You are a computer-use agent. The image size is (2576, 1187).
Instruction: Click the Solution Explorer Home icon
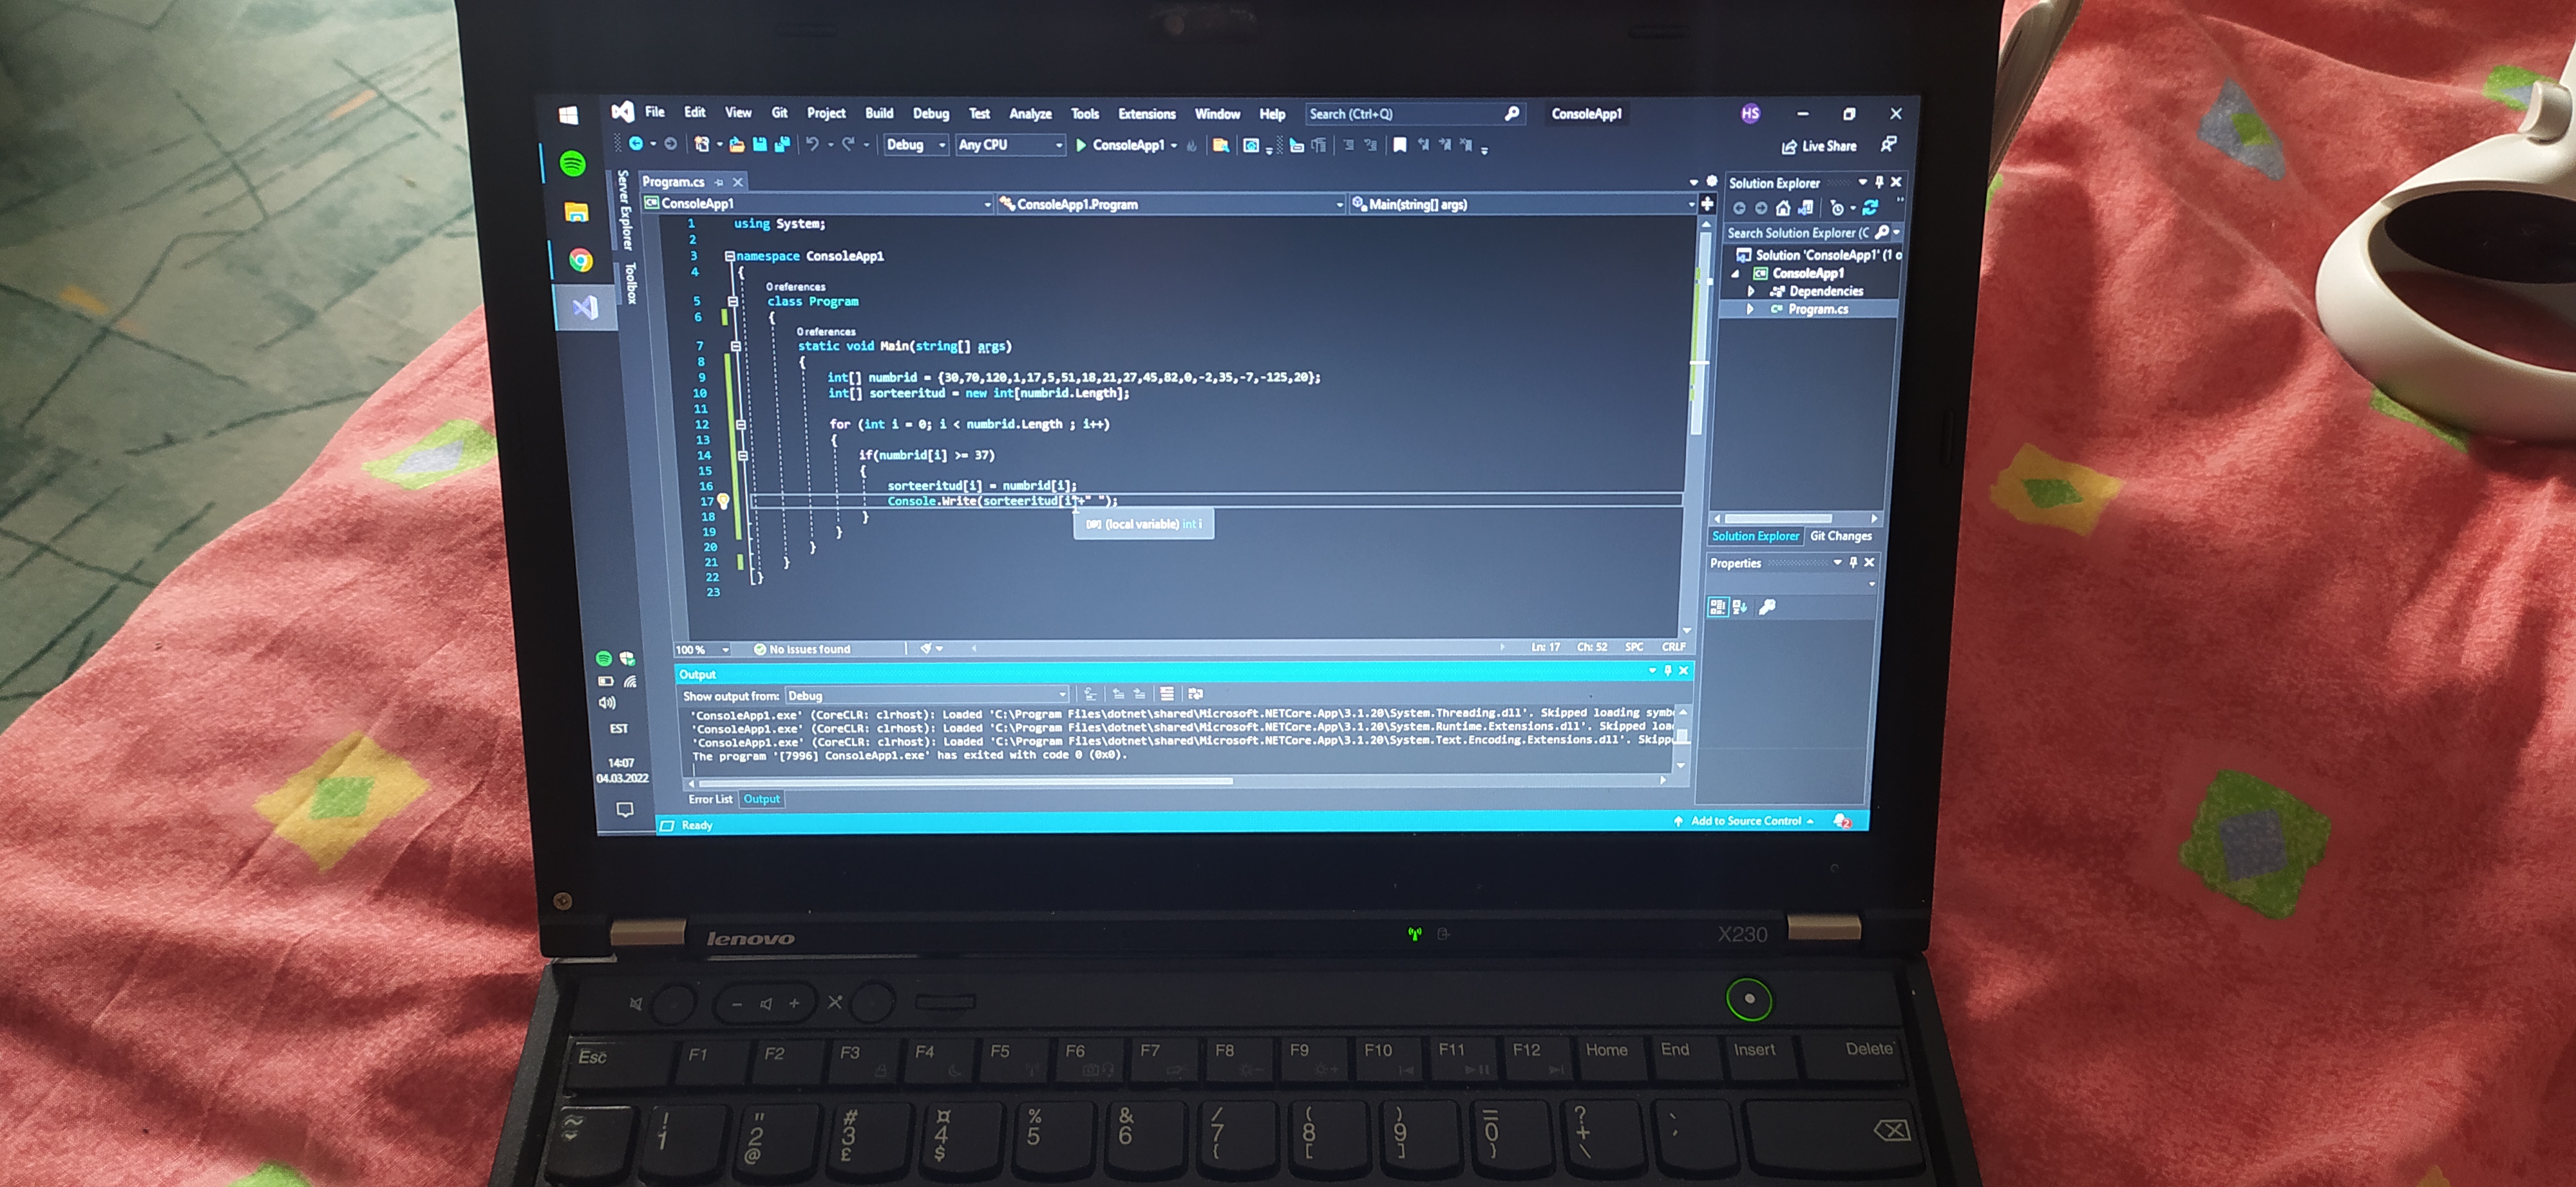click(x=1782, y=208)
